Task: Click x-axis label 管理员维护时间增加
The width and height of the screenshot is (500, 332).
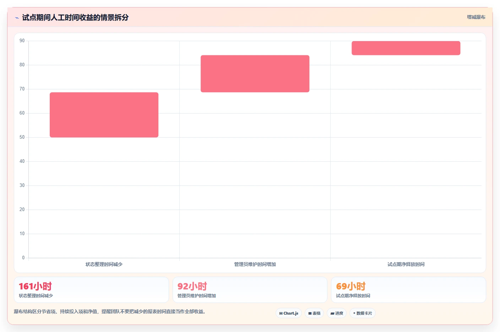Action: point(255,264)
